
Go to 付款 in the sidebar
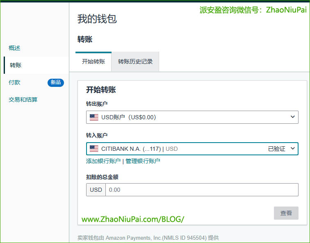pos(14,82)
